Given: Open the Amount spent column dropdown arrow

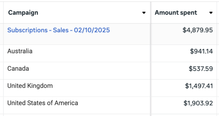Looking at the screenshot, I should tap(211, 13).
